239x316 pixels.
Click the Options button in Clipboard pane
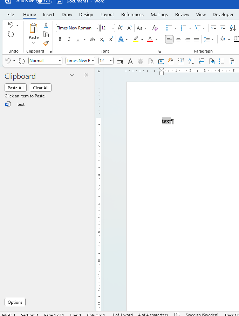pos(15,302)
